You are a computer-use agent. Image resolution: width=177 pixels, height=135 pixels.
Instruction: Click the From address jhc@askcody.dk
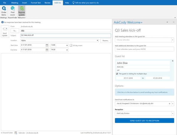point(27,26)
